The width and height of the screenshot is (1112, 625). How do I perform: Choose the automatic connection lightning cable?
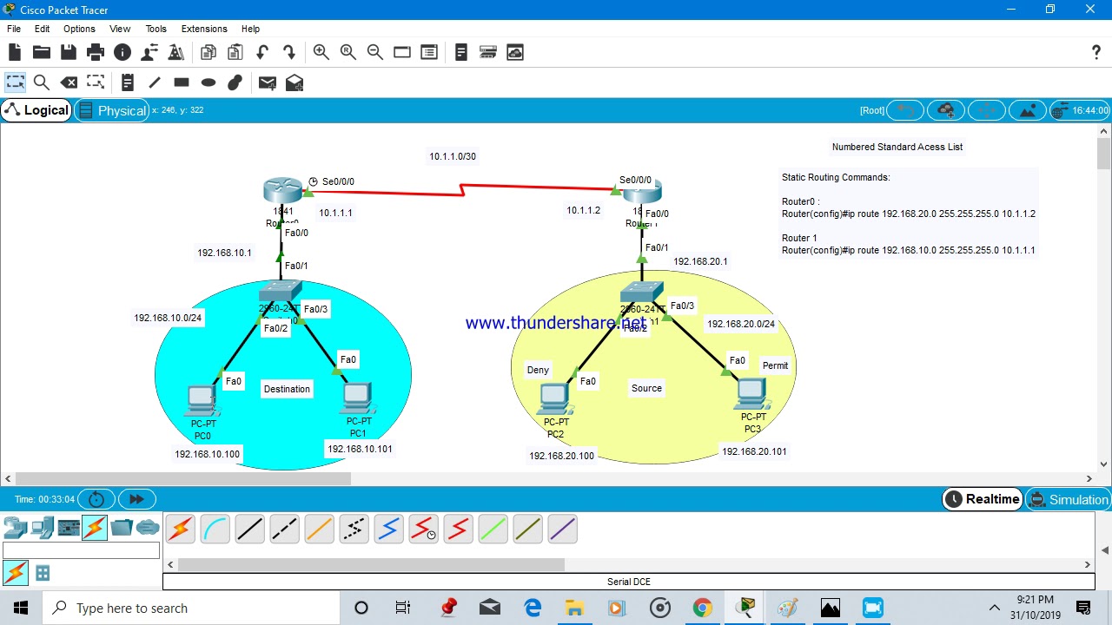point(181,529)
